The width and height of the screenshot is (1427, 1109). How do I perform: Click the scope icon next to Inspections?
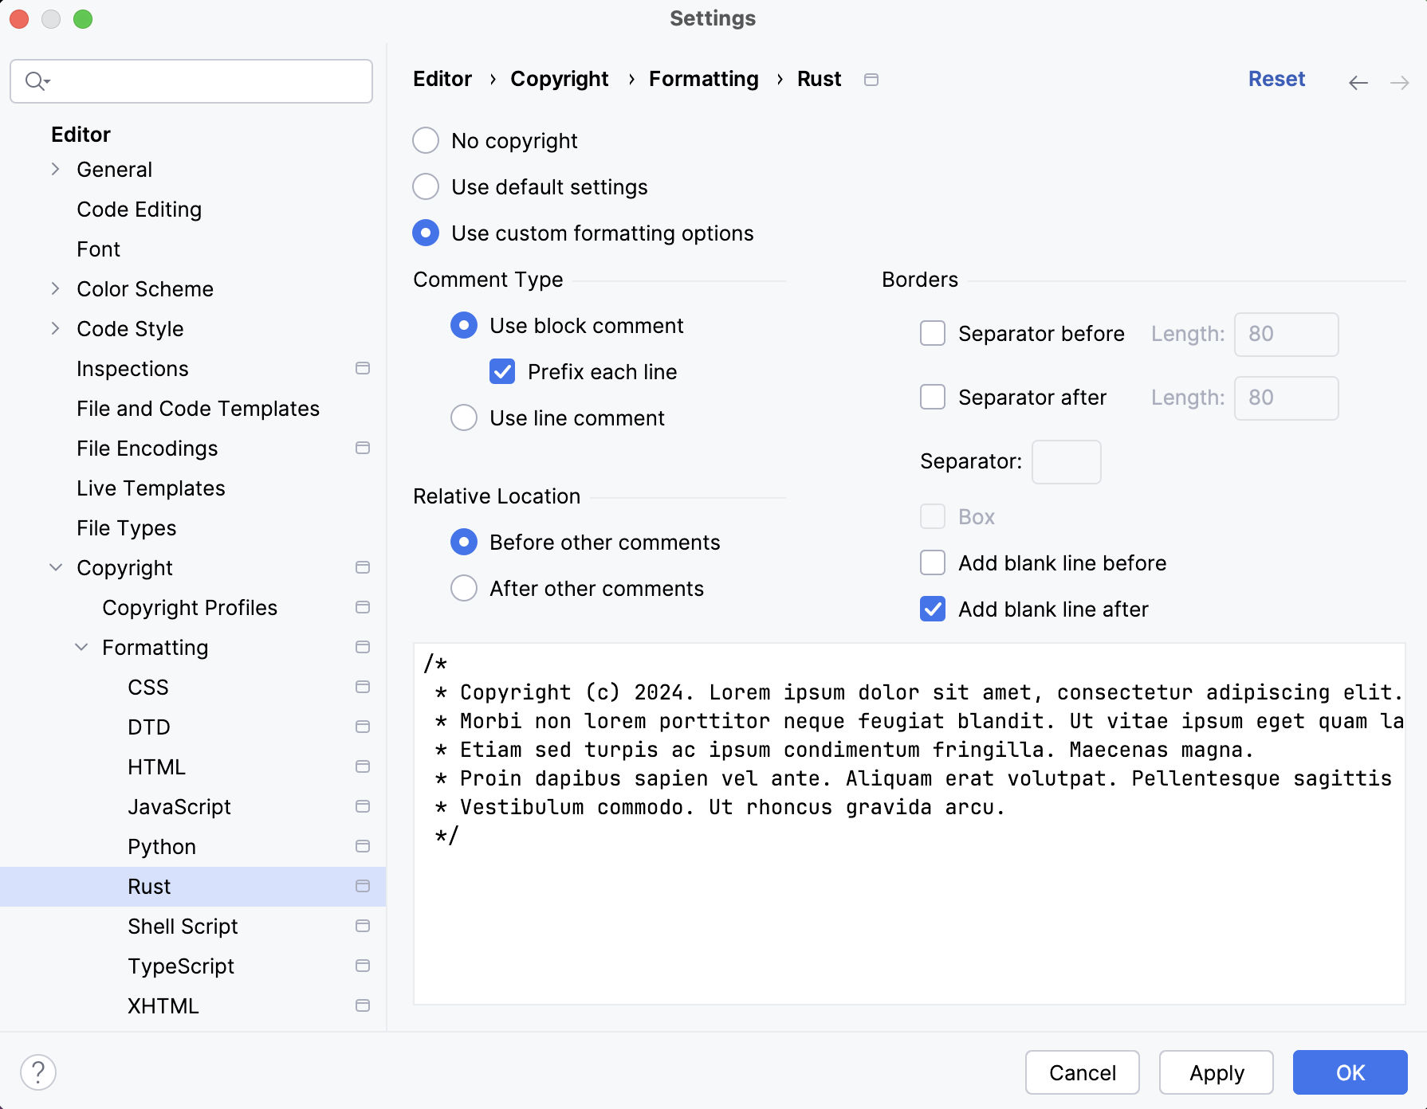click(363, 368)
